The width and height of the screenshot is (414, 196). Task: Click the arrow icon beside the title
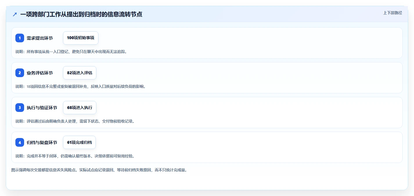15,14
